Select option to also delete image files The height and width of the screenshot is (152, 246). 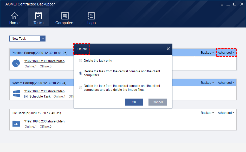tap(81, 88)
